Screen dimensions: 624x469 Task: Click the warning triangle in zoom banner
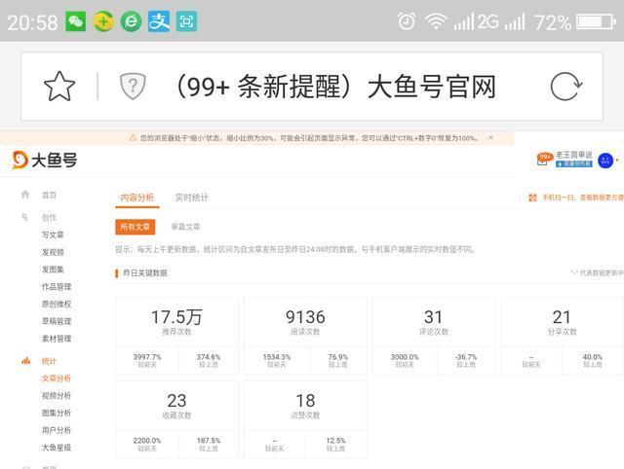point(133,138)
